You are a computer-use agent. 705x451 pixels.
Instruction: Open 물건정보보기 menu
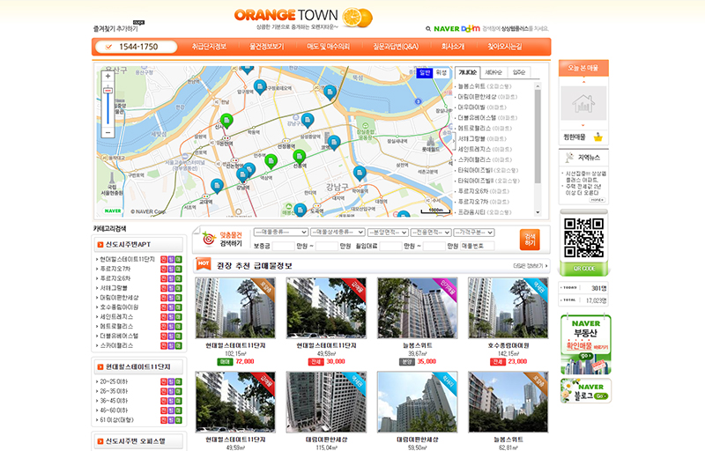(x=267, y=47)
